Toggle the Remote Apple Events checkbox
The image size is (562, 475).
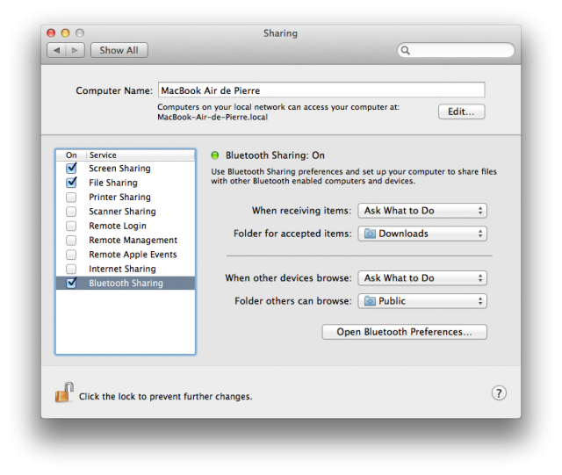[71, 255]
